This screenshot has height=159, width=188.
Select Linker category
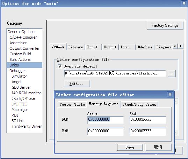[x=24, y=65]
